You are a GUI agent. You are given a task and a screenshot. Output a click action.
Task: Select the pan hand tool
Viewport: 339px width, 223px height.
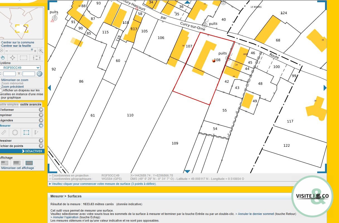click(x=3, y=58)
